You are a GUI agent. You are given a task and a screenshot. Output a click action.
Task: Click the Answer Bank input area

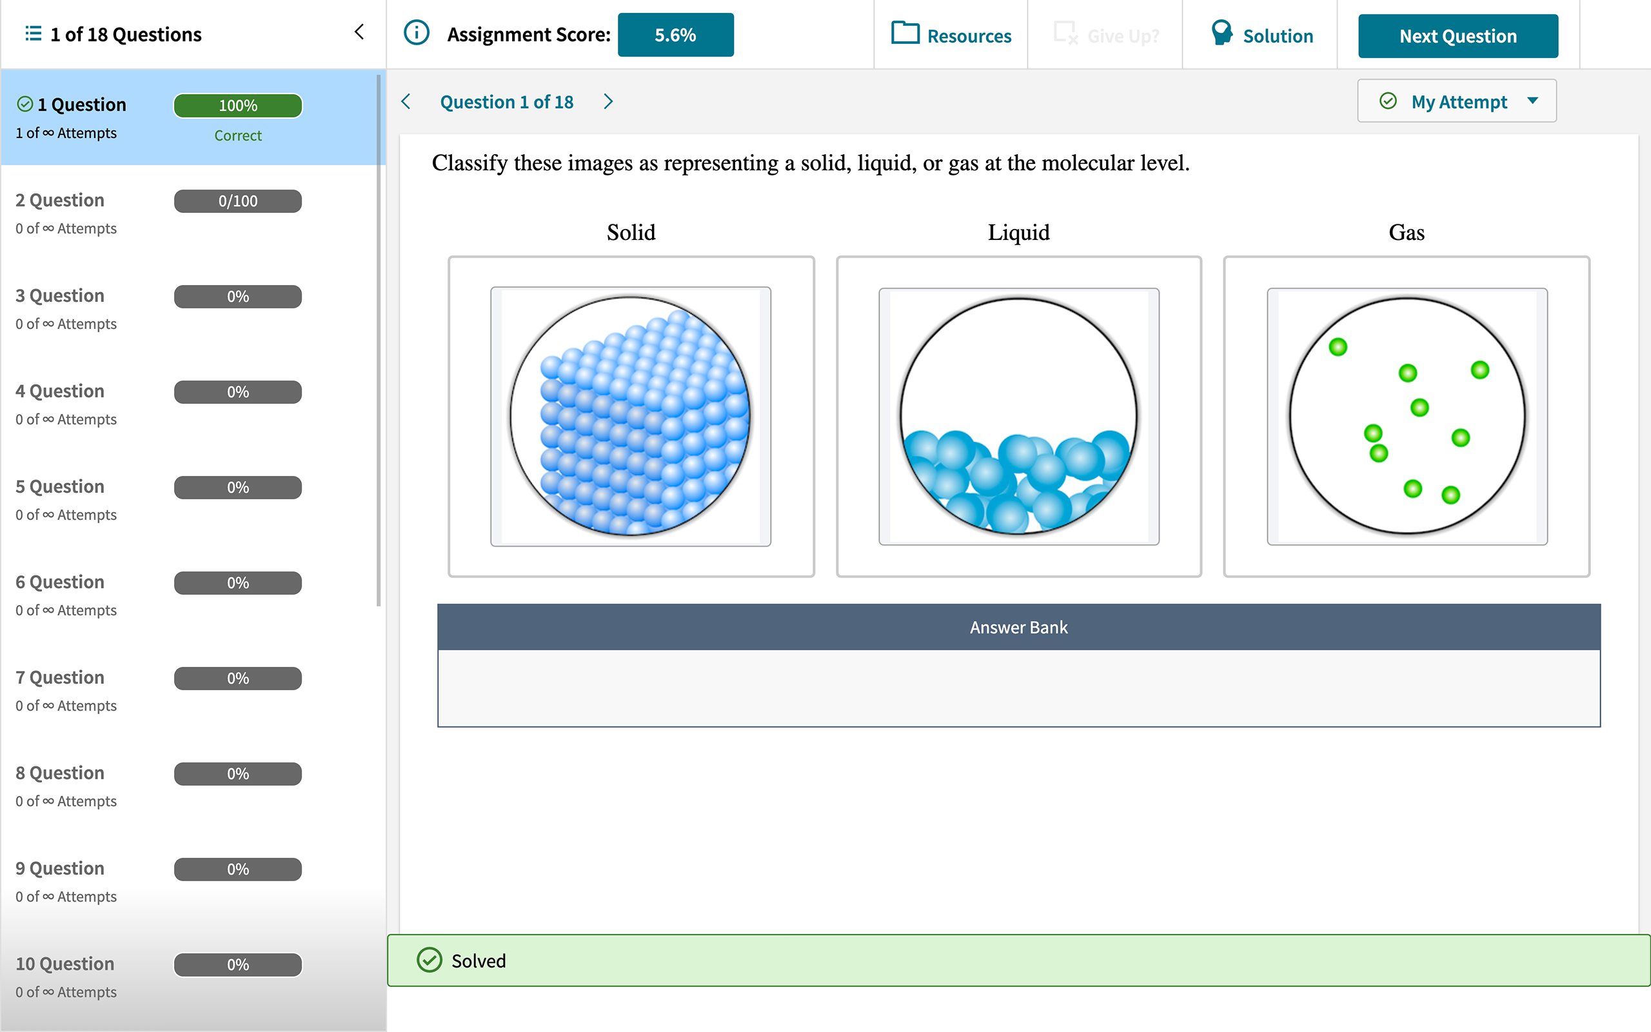tap(1018, 688)
